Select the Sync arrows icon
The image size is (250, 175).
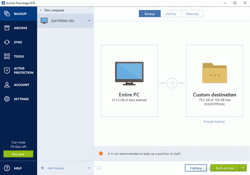(x=7, y=42)
